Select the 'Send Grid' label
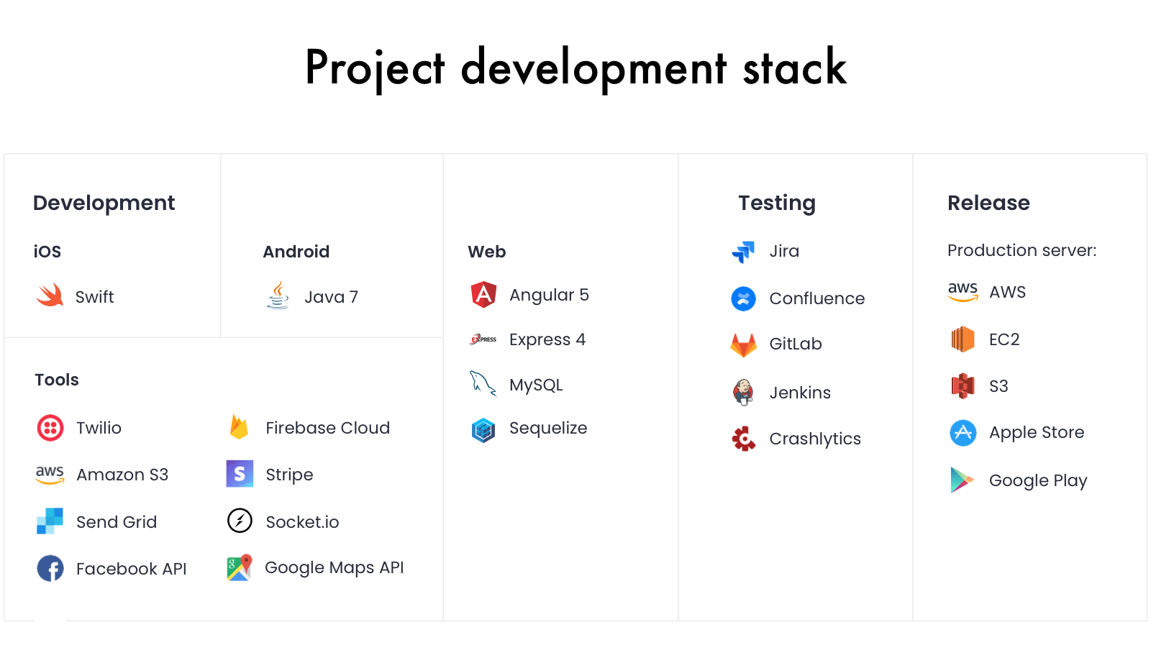1151x658 pixels. coord(117,522)
